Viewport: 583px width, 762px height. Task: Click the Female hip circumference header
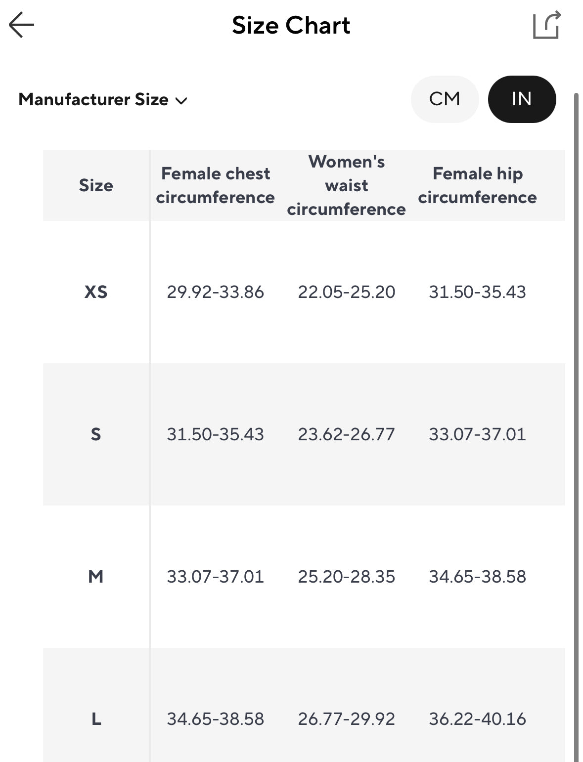tap(477, 185)
